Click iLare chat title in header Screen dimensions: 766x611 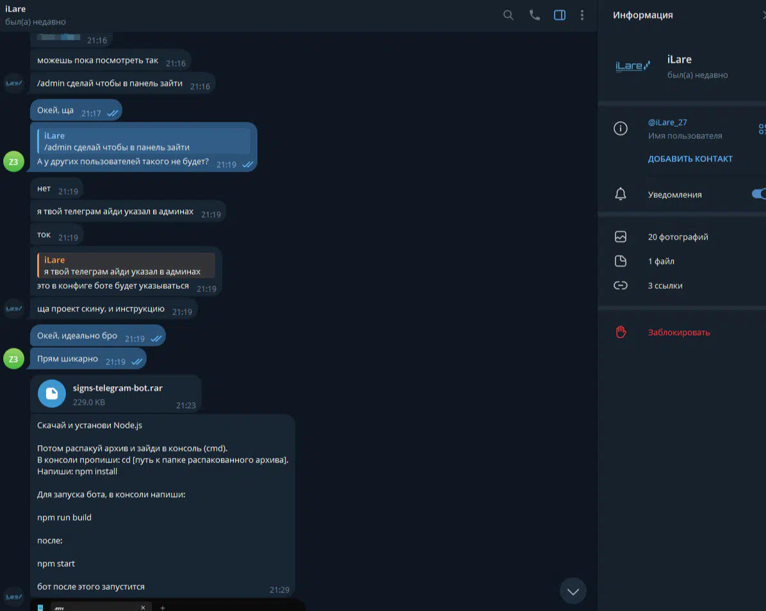[x=15, y=9]
